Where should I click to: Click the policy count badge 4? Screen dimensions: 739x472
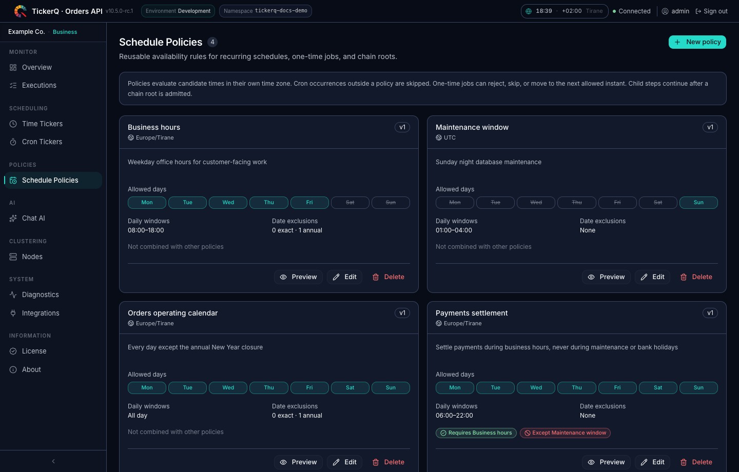click(x=212, y=42)
